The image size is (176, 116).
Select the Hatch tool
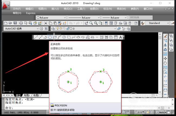point(102,37)
